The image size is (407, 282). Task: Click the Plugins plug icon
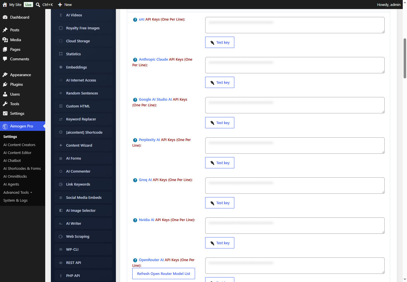click(x=5, y=84)
